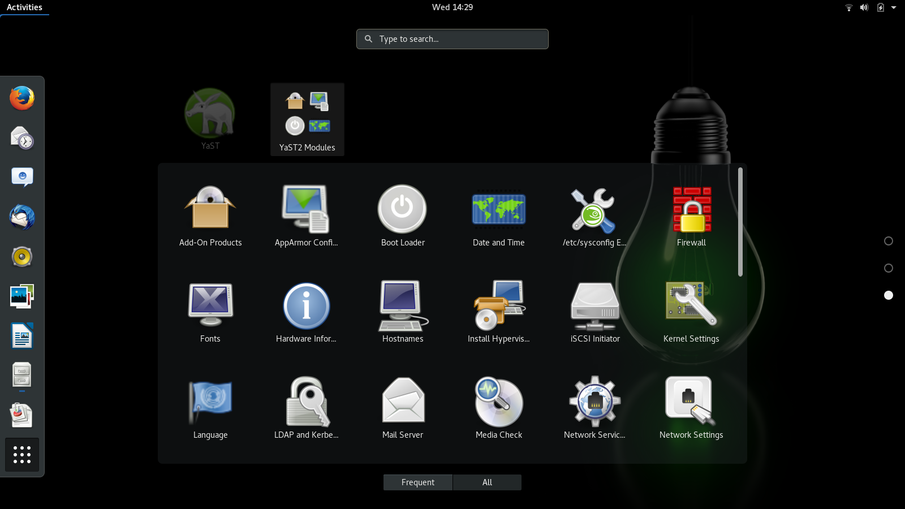This screenshot has width=905, height=509.
Task: Open Date and Time module
Action: pyautogui.click(x=498, y=216)
